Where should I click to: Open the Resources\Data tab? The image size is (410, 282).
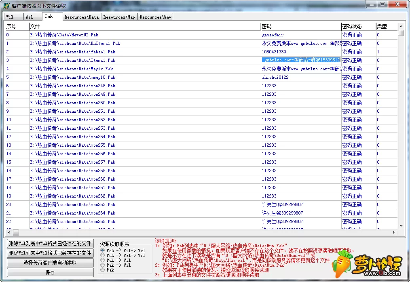click(x=82, y=17)
